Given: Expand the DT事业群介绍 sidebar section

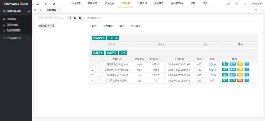Looking at the screenshot, I should coord(29,38).
